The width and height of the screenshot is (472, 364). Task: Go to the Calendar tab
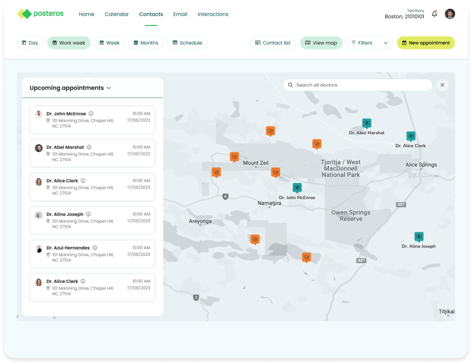click(x=116, y=15)
